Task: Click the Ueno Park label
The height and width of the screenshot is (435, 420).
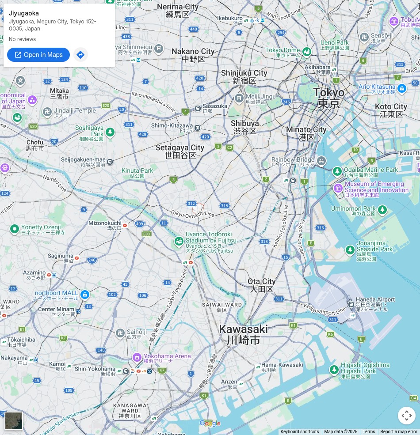Action: pos(334,45)
